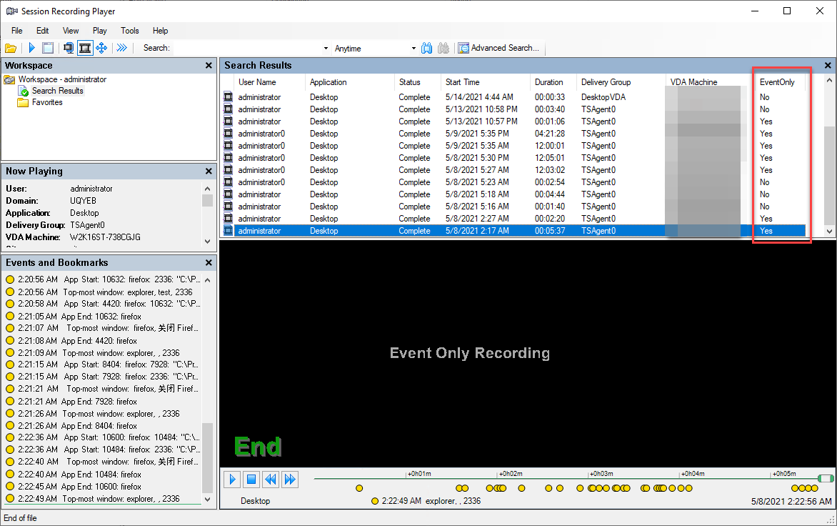The width and height of the screenshot is (837, 526).
Task: Open a recording file from the folder icon
Action: (10, 48)
